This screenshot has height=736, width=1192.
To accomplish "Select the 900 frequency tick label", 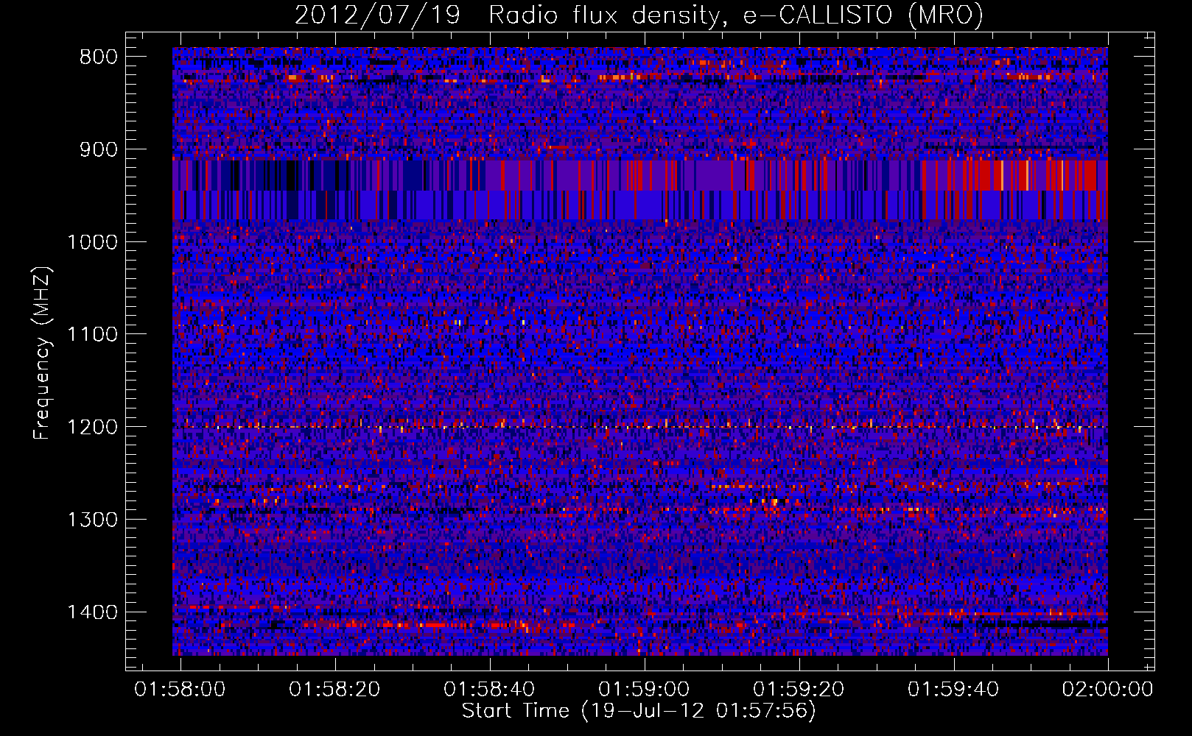I will (x=99, y=149).
